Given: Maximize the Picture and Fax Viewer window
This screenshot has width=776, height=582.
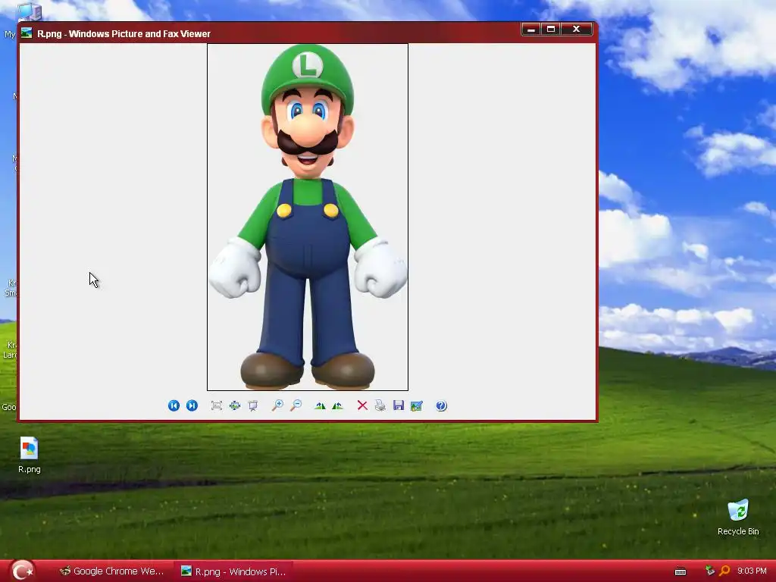Looking at the screenshot, I should pyautogui.click(x=551, y=30).
